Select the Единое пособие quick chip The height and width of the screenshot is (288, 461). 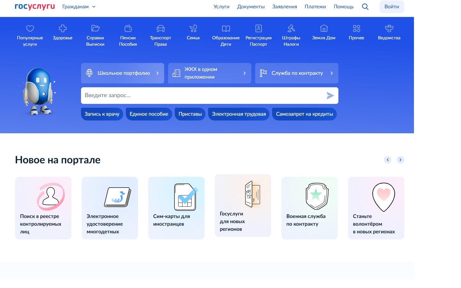click(x=149, y=114)
